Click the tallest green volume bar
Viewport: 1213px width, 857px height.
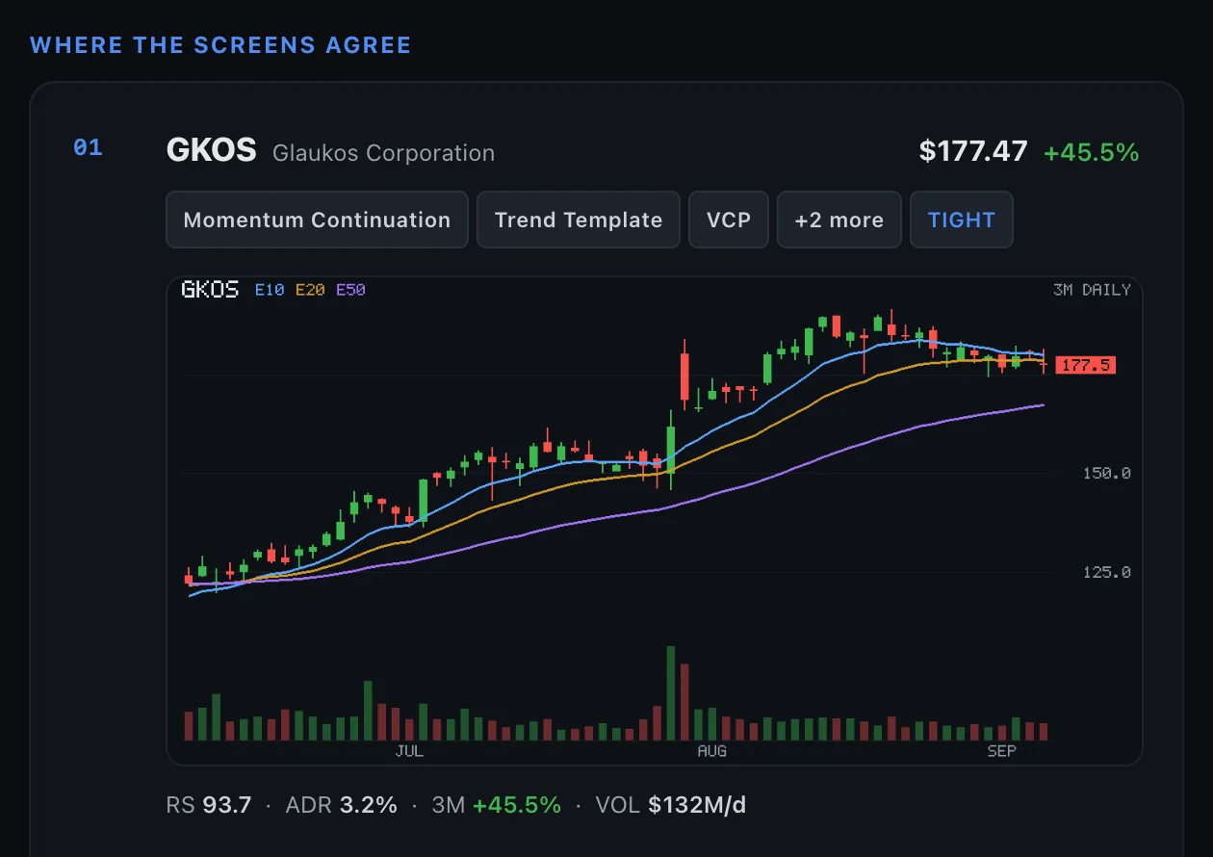pyautogui.click(x=671, y=693)
